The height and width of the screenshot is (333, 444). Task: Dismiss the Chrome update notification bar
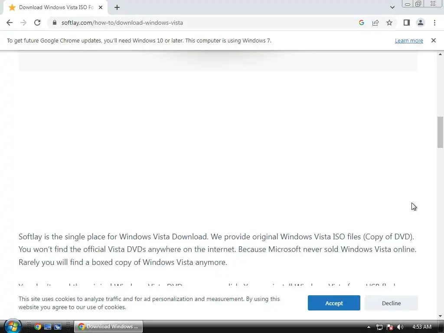[434, 40]
